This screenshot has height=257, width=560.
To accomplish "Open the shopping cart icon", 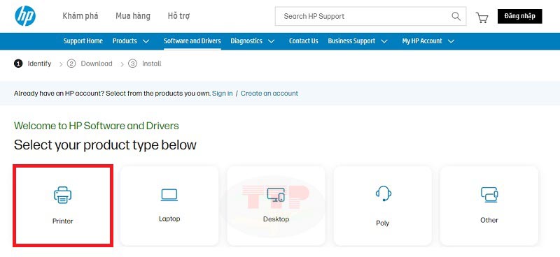I will click(482, 17).
